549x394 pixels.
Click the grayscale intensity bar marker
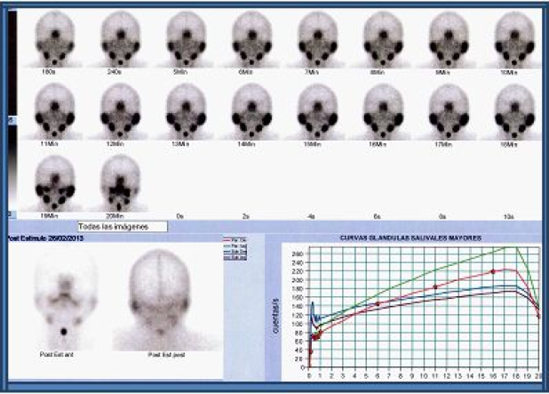pos(10,118)
